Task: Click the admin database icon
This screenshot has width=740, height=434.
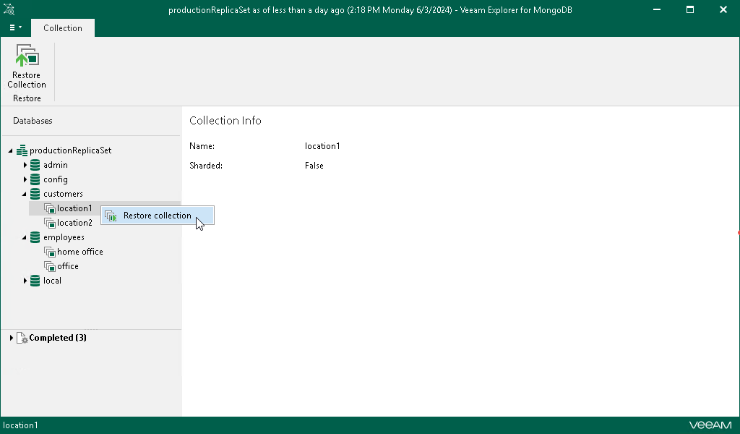Action: [x=35, y=165]
